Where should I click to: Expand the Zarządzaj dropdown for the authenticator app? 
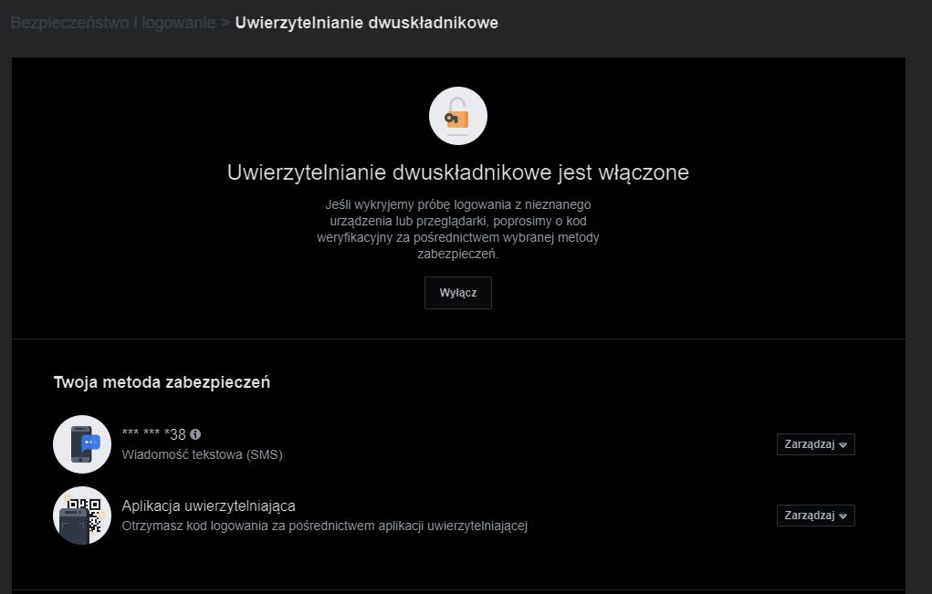(815, 515)
